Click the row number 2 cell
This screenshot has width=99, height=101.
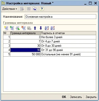point(7,41)
